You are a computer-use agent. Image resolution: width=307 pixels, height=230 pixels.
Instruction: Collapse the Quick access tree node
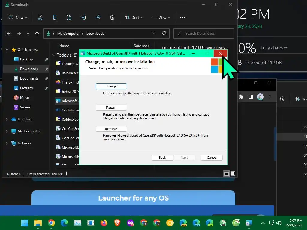pyautogui.click(x=7, y=50)
